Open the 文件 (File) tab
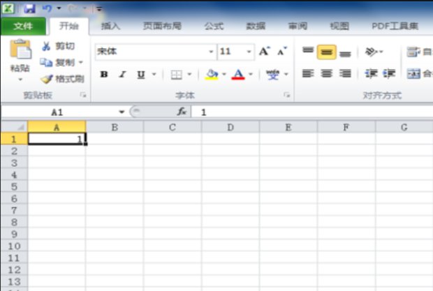433x291 pixels. click(23, 27)
